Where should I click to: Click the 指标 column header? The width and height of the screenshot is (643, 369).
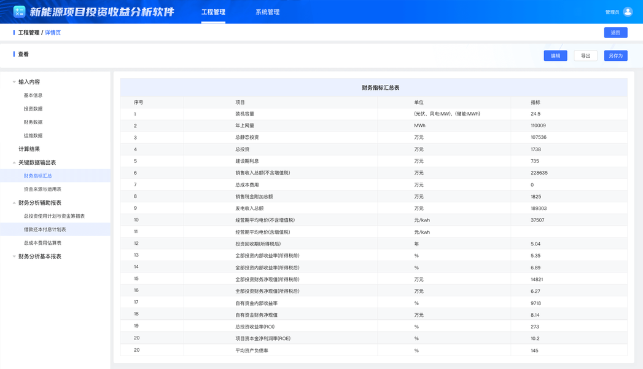click(536, 102)
